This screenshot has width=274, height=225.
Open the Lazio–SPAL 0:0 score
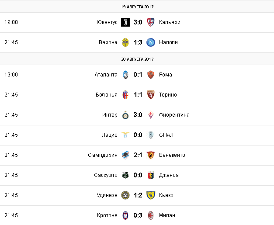tap(138, 135)
